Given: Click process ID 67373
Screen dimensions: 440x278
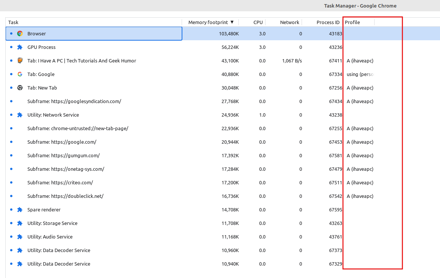Looking at the screenshot, I should tap(335, 250).
